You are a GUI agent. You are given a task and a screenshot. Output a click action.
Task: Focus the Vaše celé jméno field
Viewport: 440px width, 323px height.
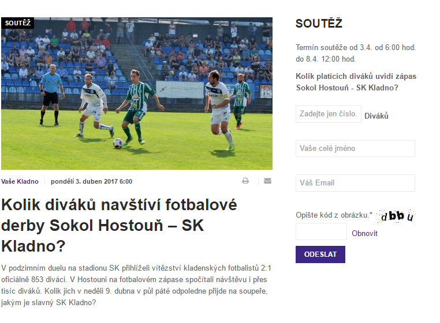tap(355, 149)
